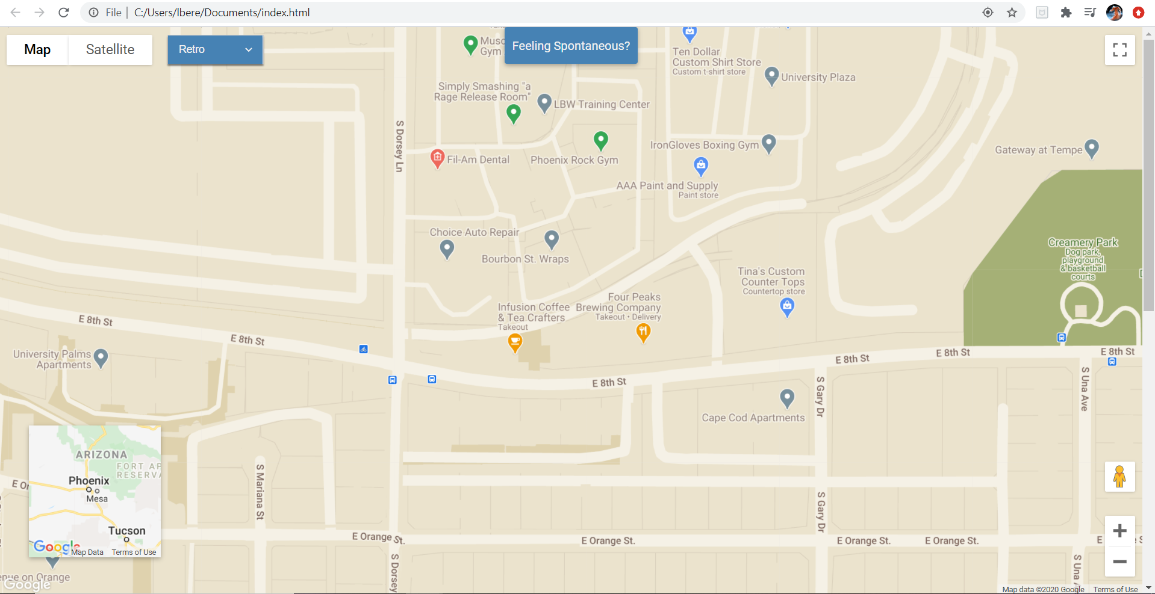Click the Fil-Am Dental label text
Screen dimensions: 1155x594
[478, 160]
